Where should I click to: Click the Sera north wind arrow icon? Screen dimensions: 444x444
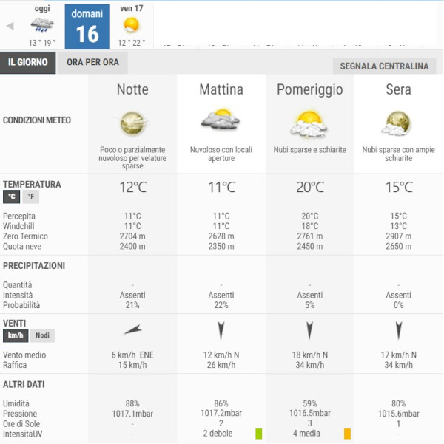pyautogui.click(x=398, y=330)
